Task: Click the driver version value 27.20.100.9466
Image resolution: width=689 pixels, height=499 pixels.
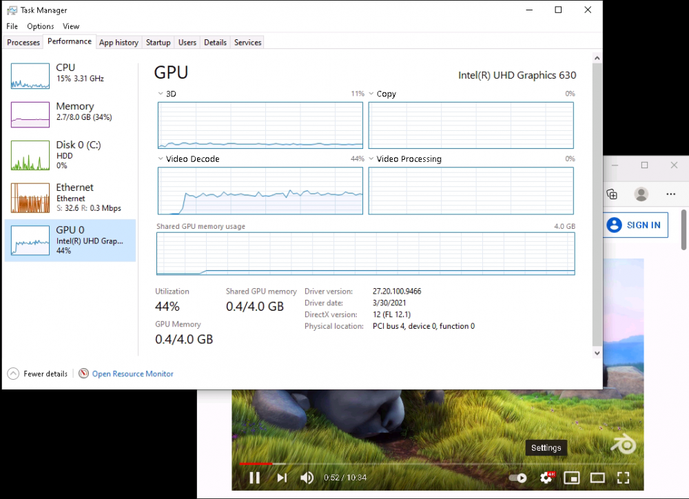Action: [x=397, y=291]
